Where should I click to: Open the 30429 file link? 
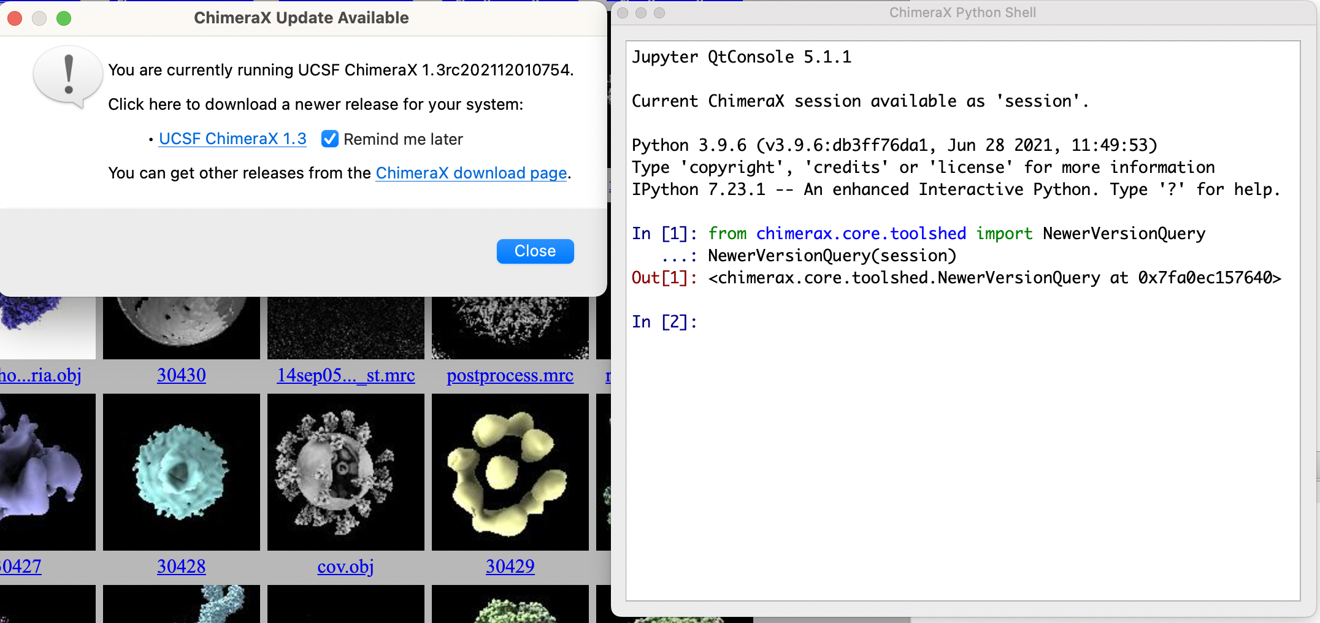[510, 567]
